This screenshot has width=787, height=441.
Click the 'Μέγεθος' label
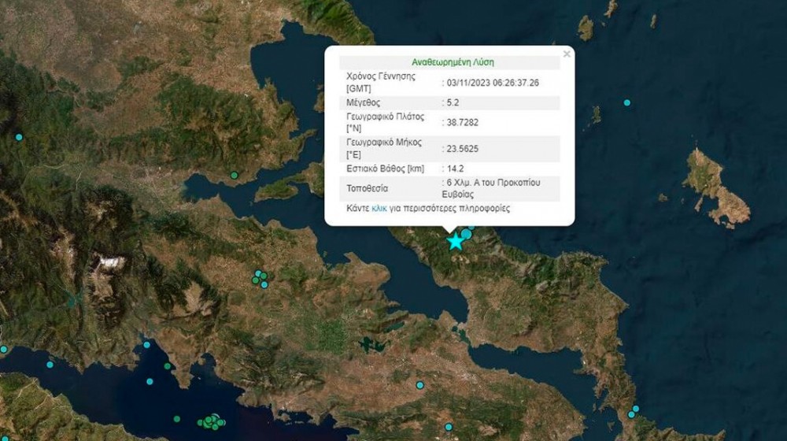pyautogui.click(x=364, y=102)
